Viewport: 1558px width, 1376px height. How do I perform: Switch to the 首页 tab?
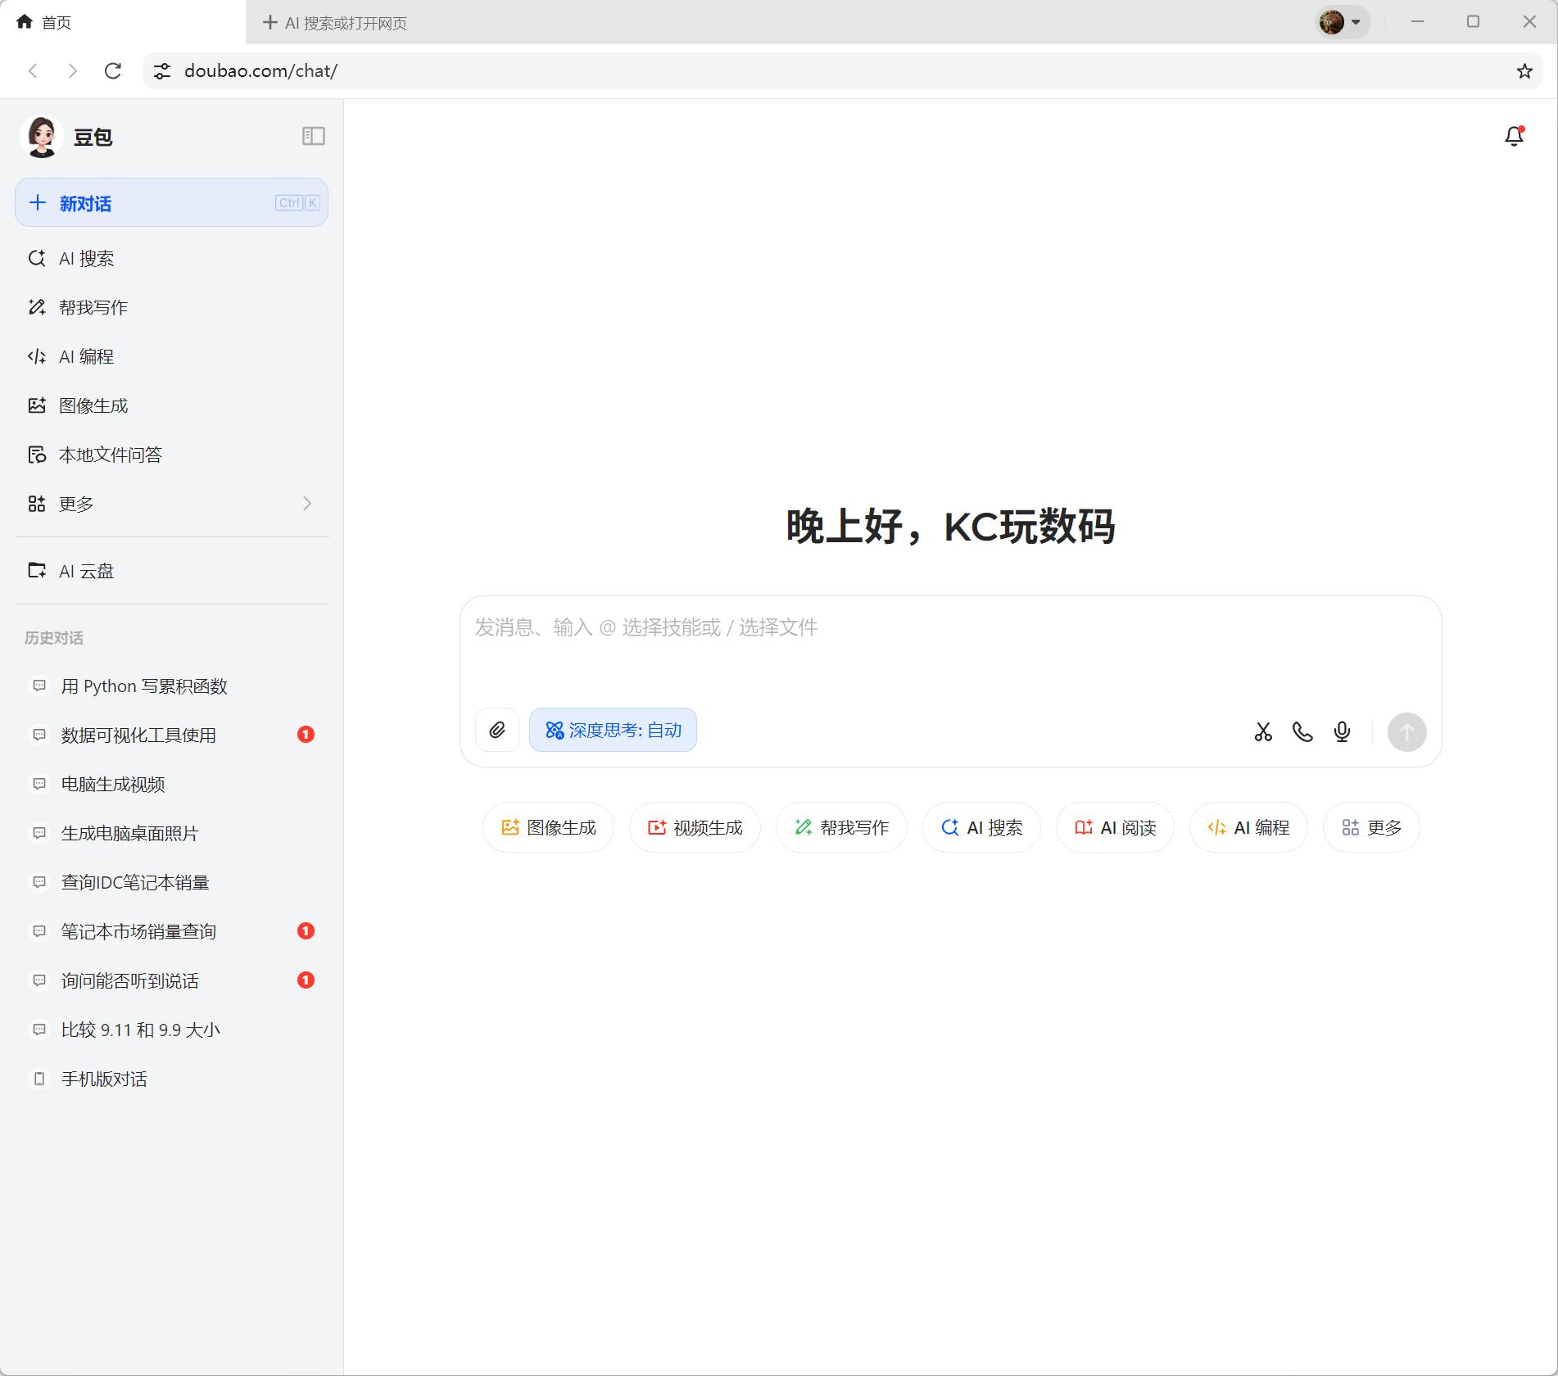123,22
